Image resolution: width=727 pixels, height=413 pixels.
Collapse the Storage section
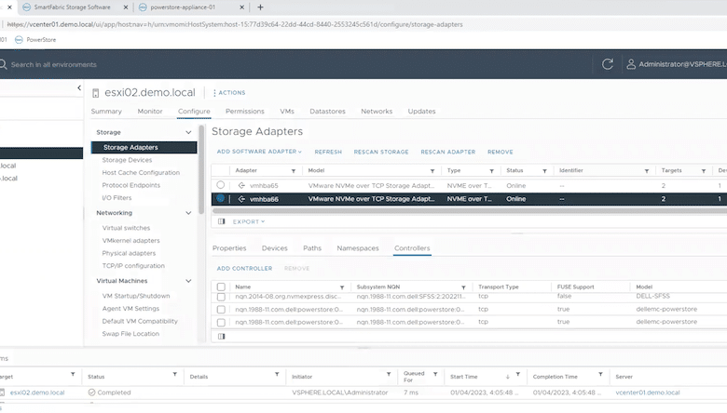[188, 132]
